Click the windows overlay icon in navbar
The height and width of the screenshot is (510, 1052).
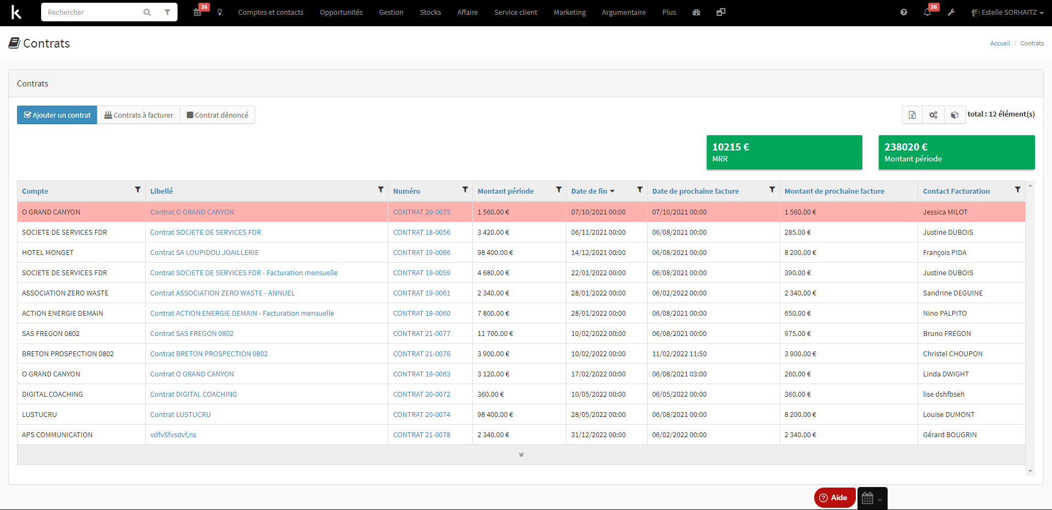(721, 12)
